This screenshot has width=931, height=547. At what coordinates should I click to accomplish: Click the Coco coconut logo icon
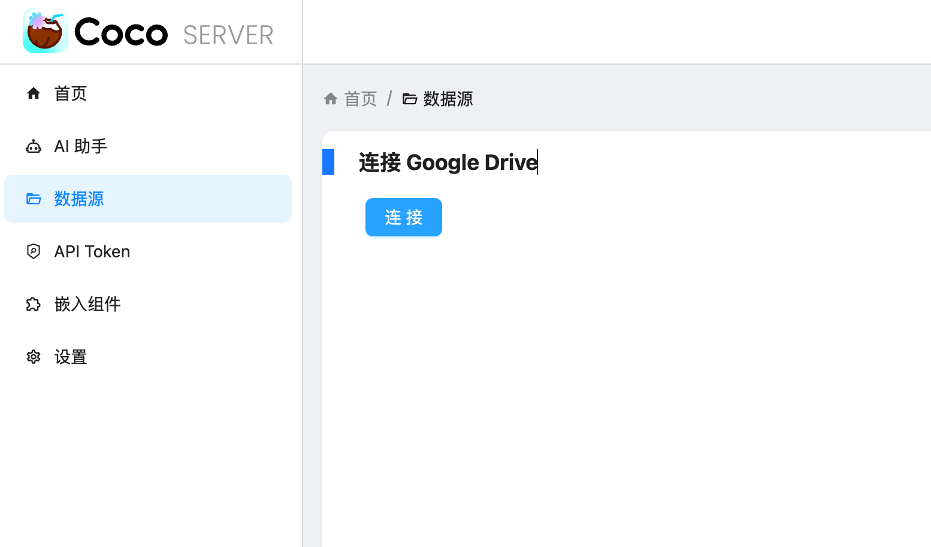[46, 31]
